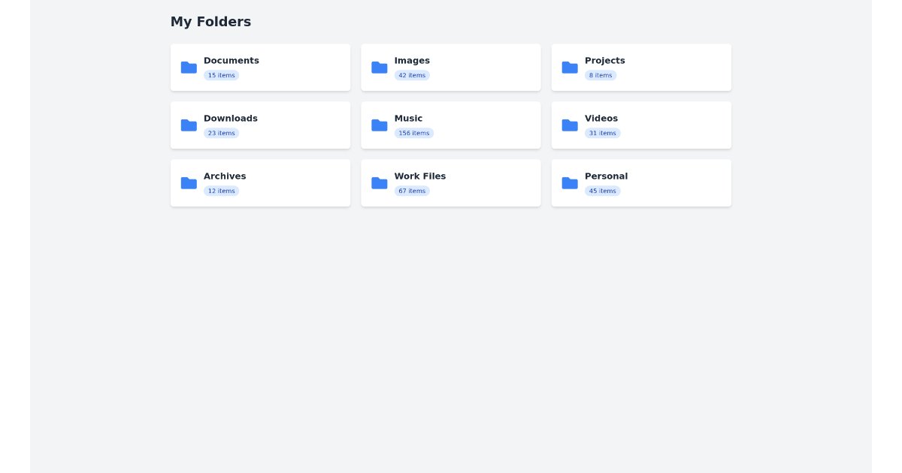902x473 pixels.
Task: Select the Work Files folder name
Action: 420,176
